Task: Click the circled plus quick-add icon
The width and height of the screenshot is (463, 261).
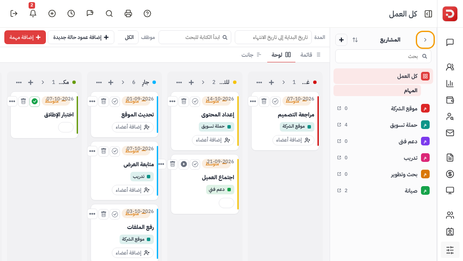Action: pyautogui.click(x=52, y=13)
